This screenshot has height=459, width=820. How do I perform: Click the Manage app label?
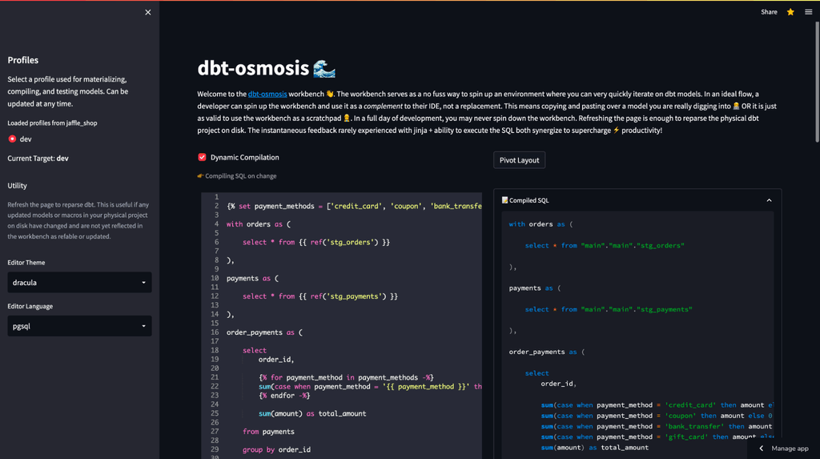pos(790,449)
